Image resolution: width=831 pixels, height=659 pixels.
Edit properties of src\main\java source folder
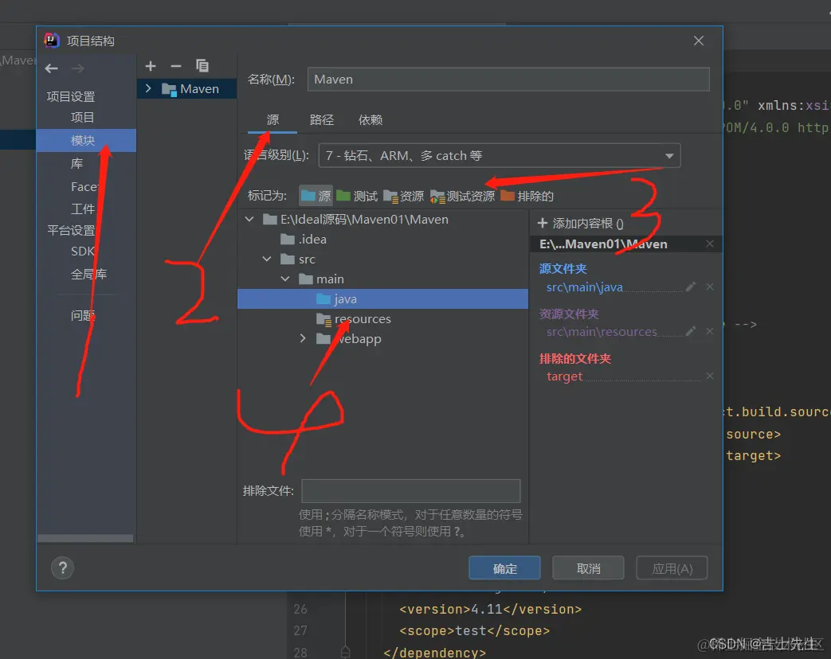691,287
